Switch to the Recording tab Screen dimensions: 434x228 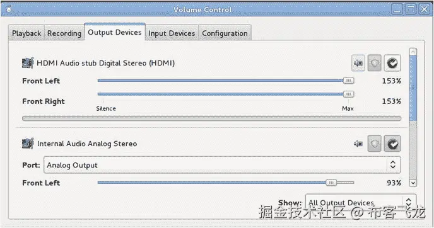pos(64,33)
